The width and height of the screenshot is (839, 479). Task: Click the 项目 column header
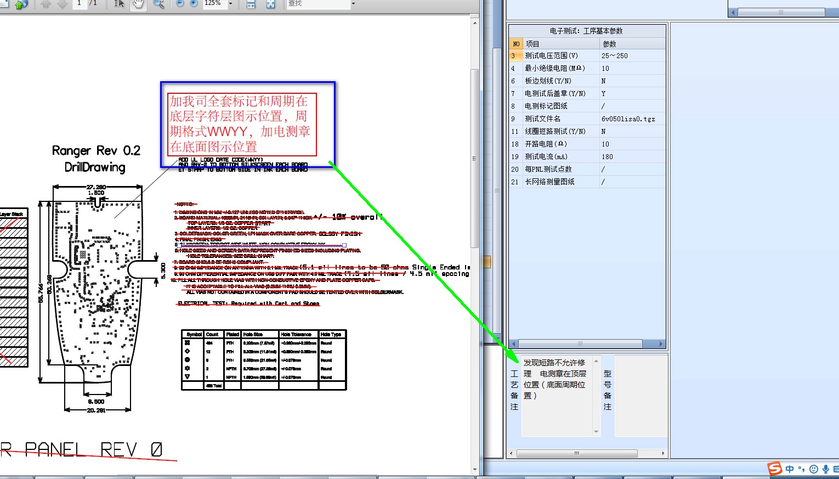coord(561,43)
